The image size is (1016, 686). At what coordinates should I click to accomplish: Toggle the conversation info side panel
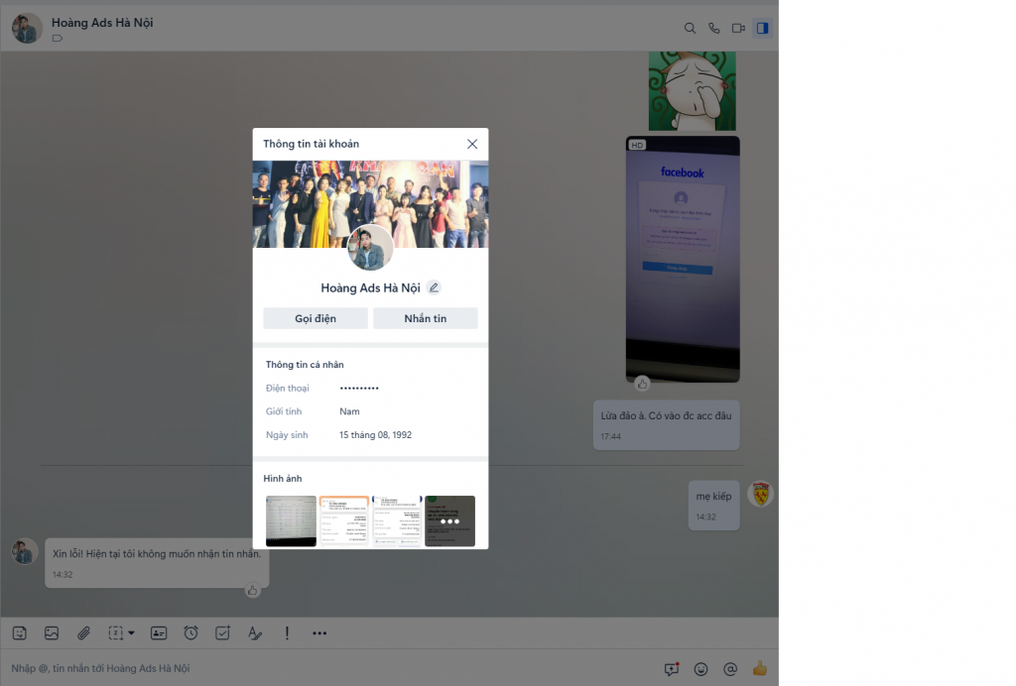762,28
